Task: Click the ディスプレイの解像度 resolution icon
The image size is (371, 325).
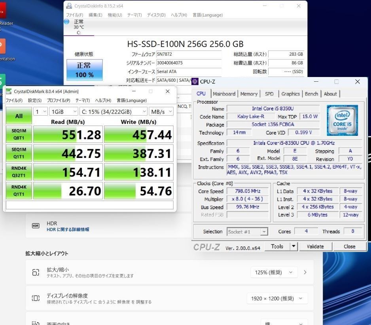Action: pyautogui.click(x=36, y=298)
